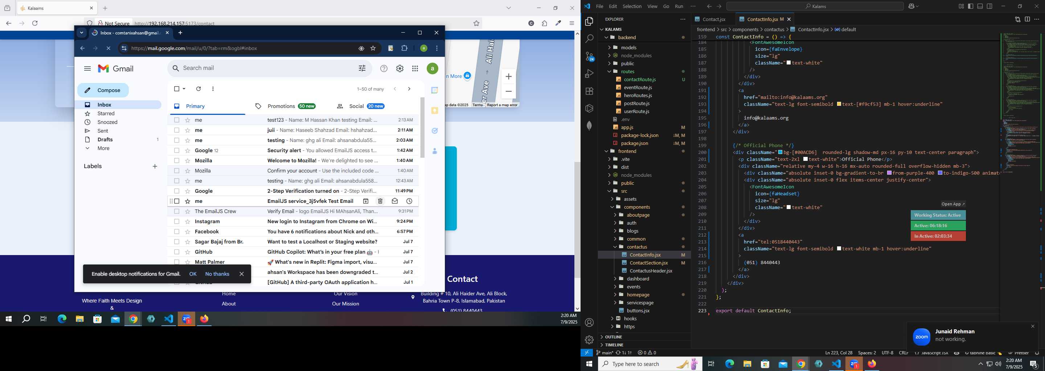
Task: Click the bg-[#00ACD6] color swatch in code
Action: pyautogui.click(x=780, y=152)
